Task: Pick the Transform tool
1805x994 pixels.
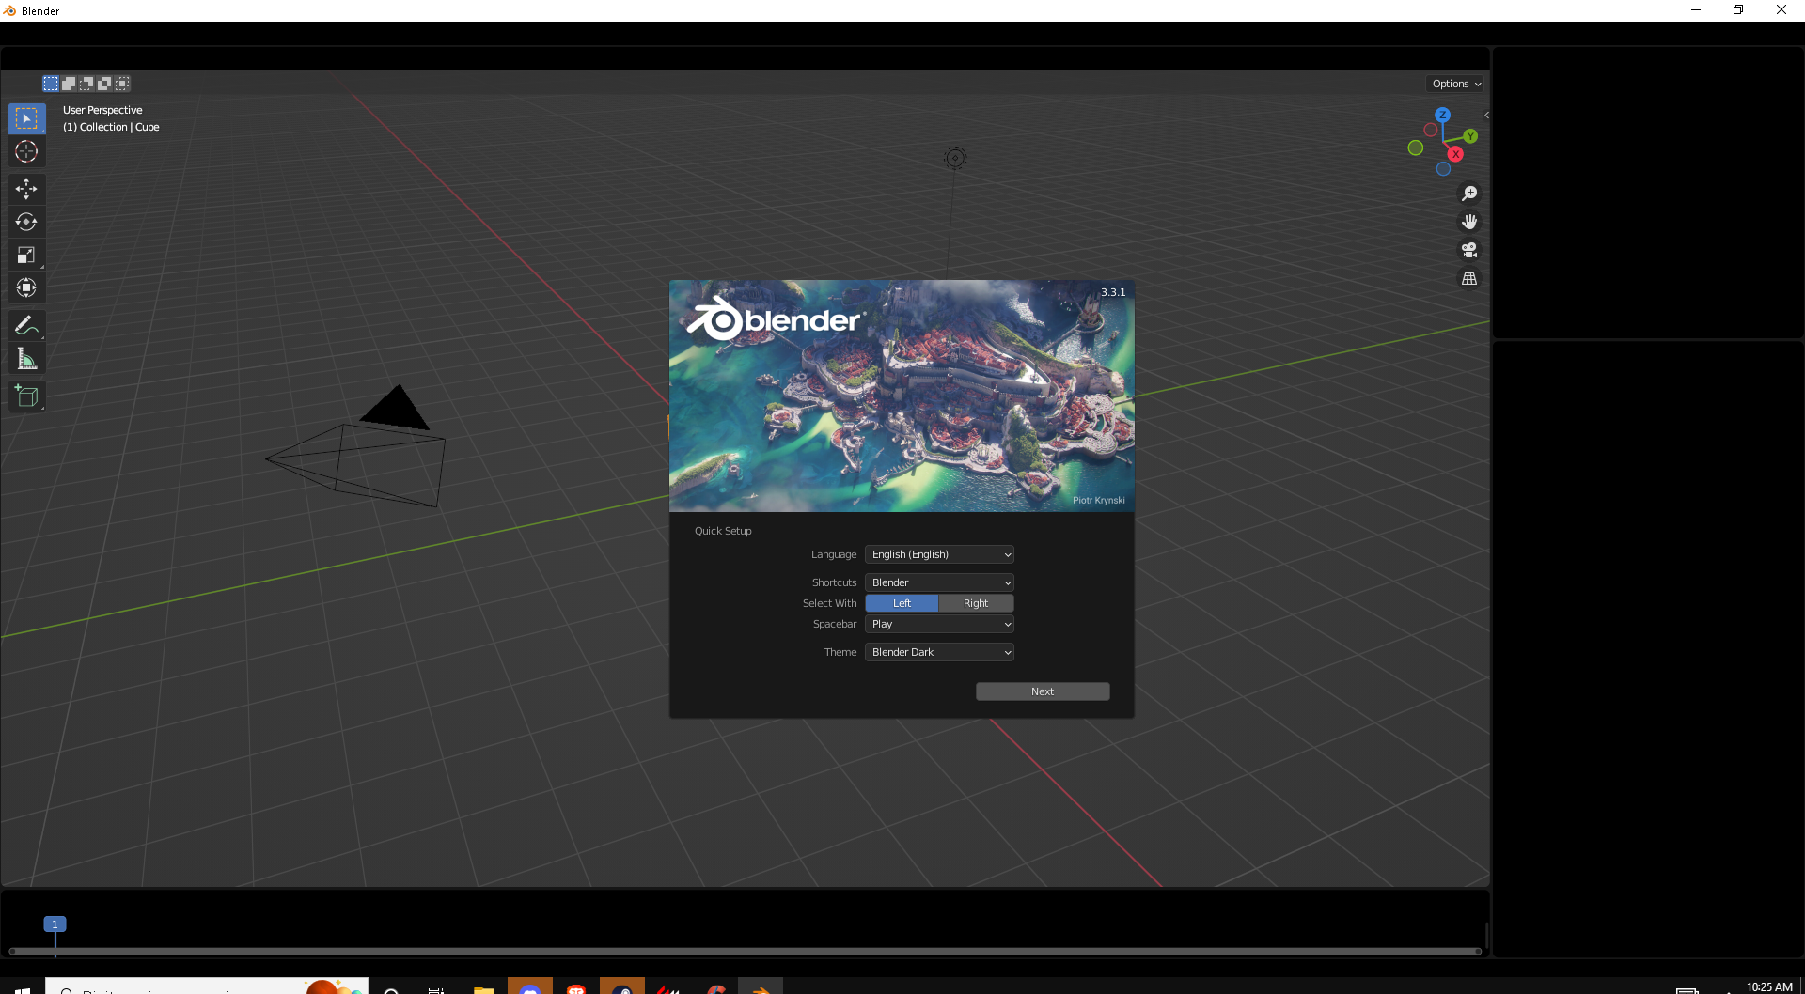Action: pos(26,287)
